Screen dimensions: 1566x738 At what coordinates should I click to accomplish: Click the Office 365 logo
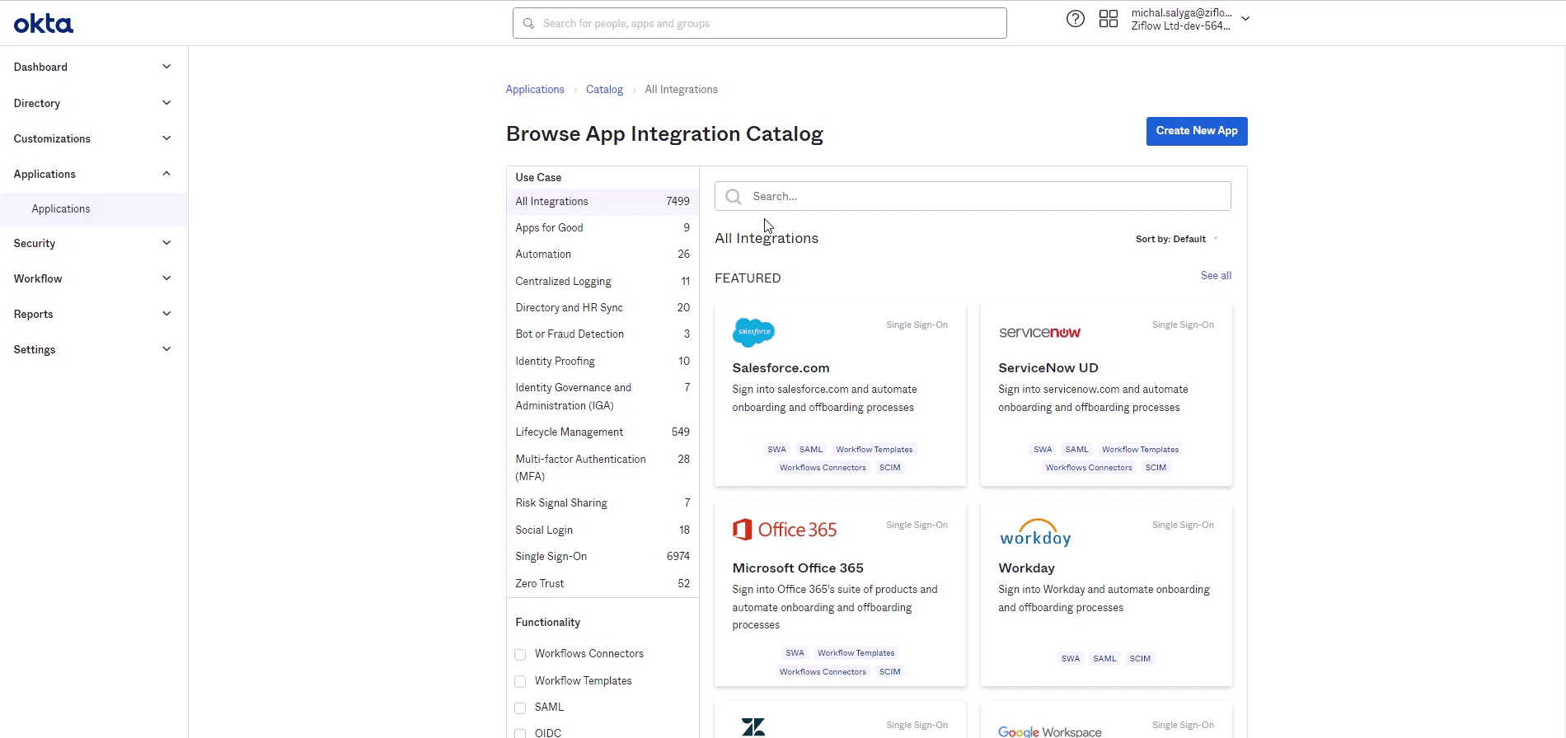785,530
